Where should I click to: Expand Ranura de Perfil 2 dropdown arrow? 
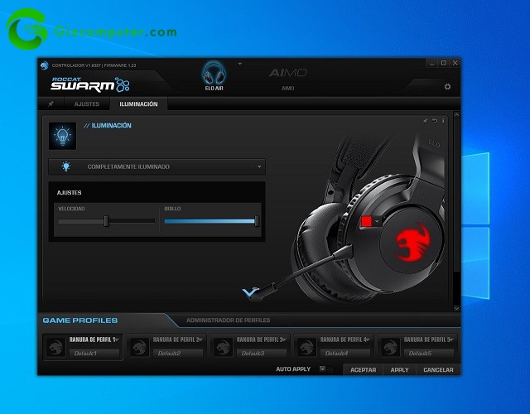(x=200, y=339)
